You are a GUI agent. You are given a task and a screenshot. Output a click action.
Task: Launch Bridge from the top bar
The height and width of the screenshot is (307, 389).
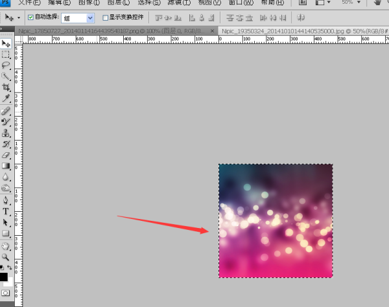[x=303, y=3]
